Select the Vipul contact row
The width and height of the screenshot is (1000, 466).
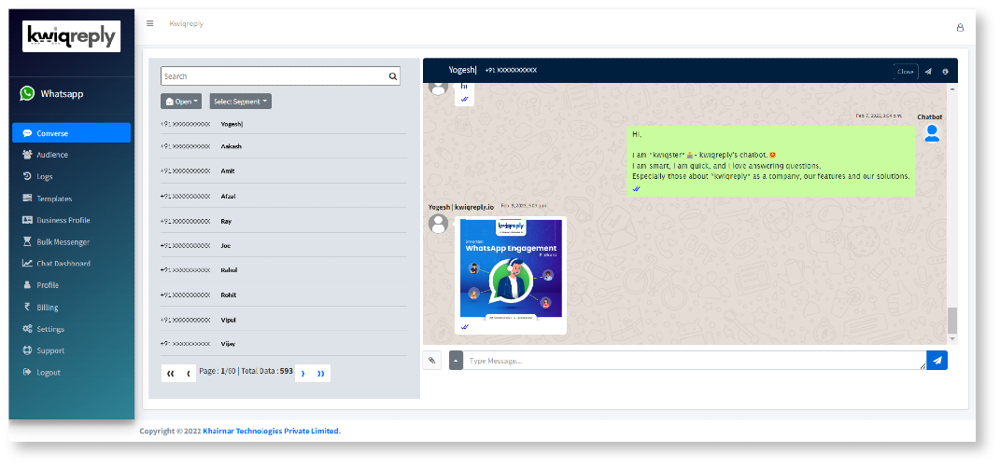[284, 320]
